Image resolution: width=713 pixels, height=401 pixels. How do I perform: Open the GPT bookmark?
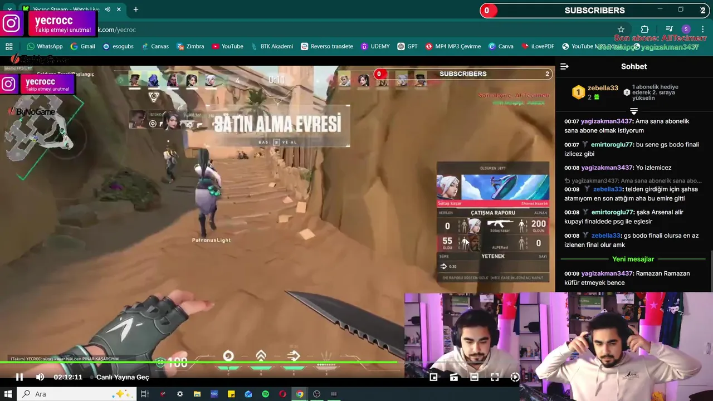tap(407, 46)
